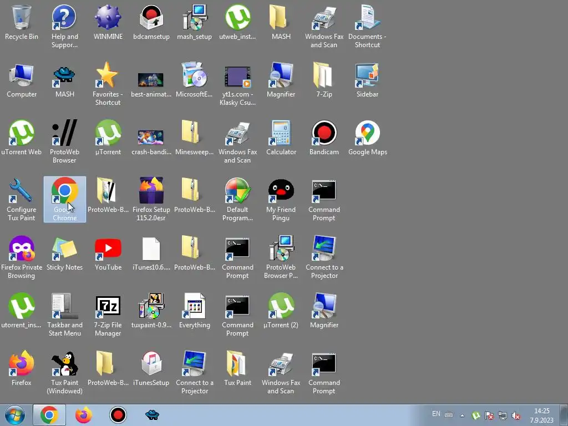
Task: Select the Favorites - Shortcut star icon
Action: click(108, 84)
